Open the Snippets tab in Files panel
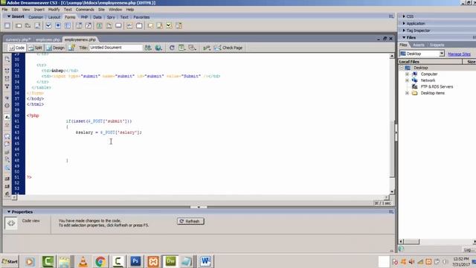This screenshot has width=476, height=268. (x=437, y=45)
